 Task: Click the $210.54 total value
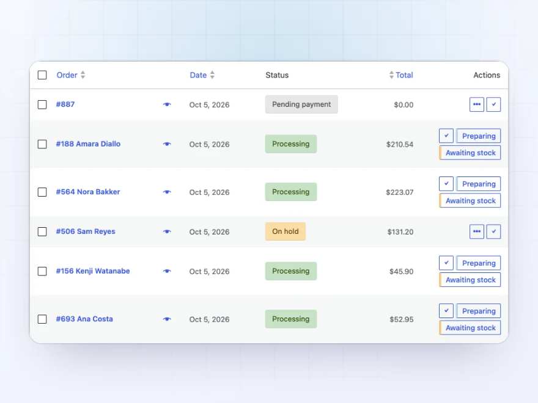400,144
